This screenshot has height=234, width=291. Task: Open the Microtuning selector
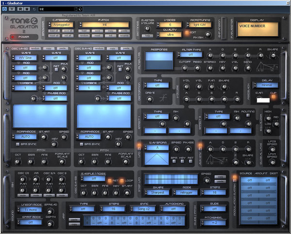199,25
